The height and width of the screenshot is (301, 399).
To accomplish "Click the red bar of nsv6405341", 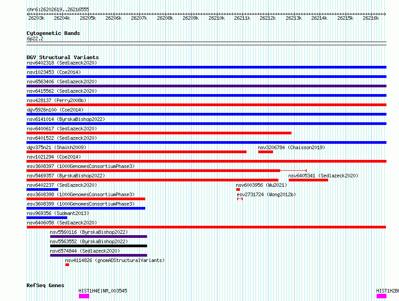I will 308,180.
